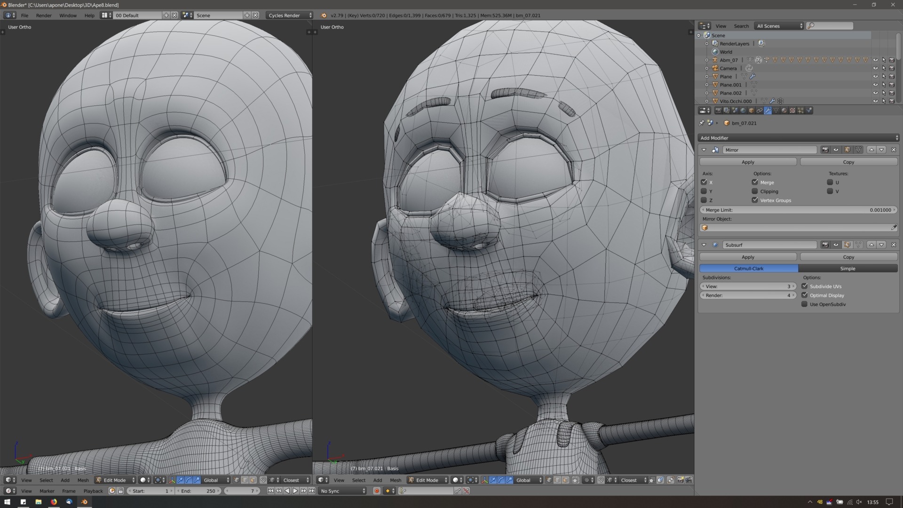This screenshot has height=508, width=903.
Task: Open the Constraints properties tab
Action: 760,111
